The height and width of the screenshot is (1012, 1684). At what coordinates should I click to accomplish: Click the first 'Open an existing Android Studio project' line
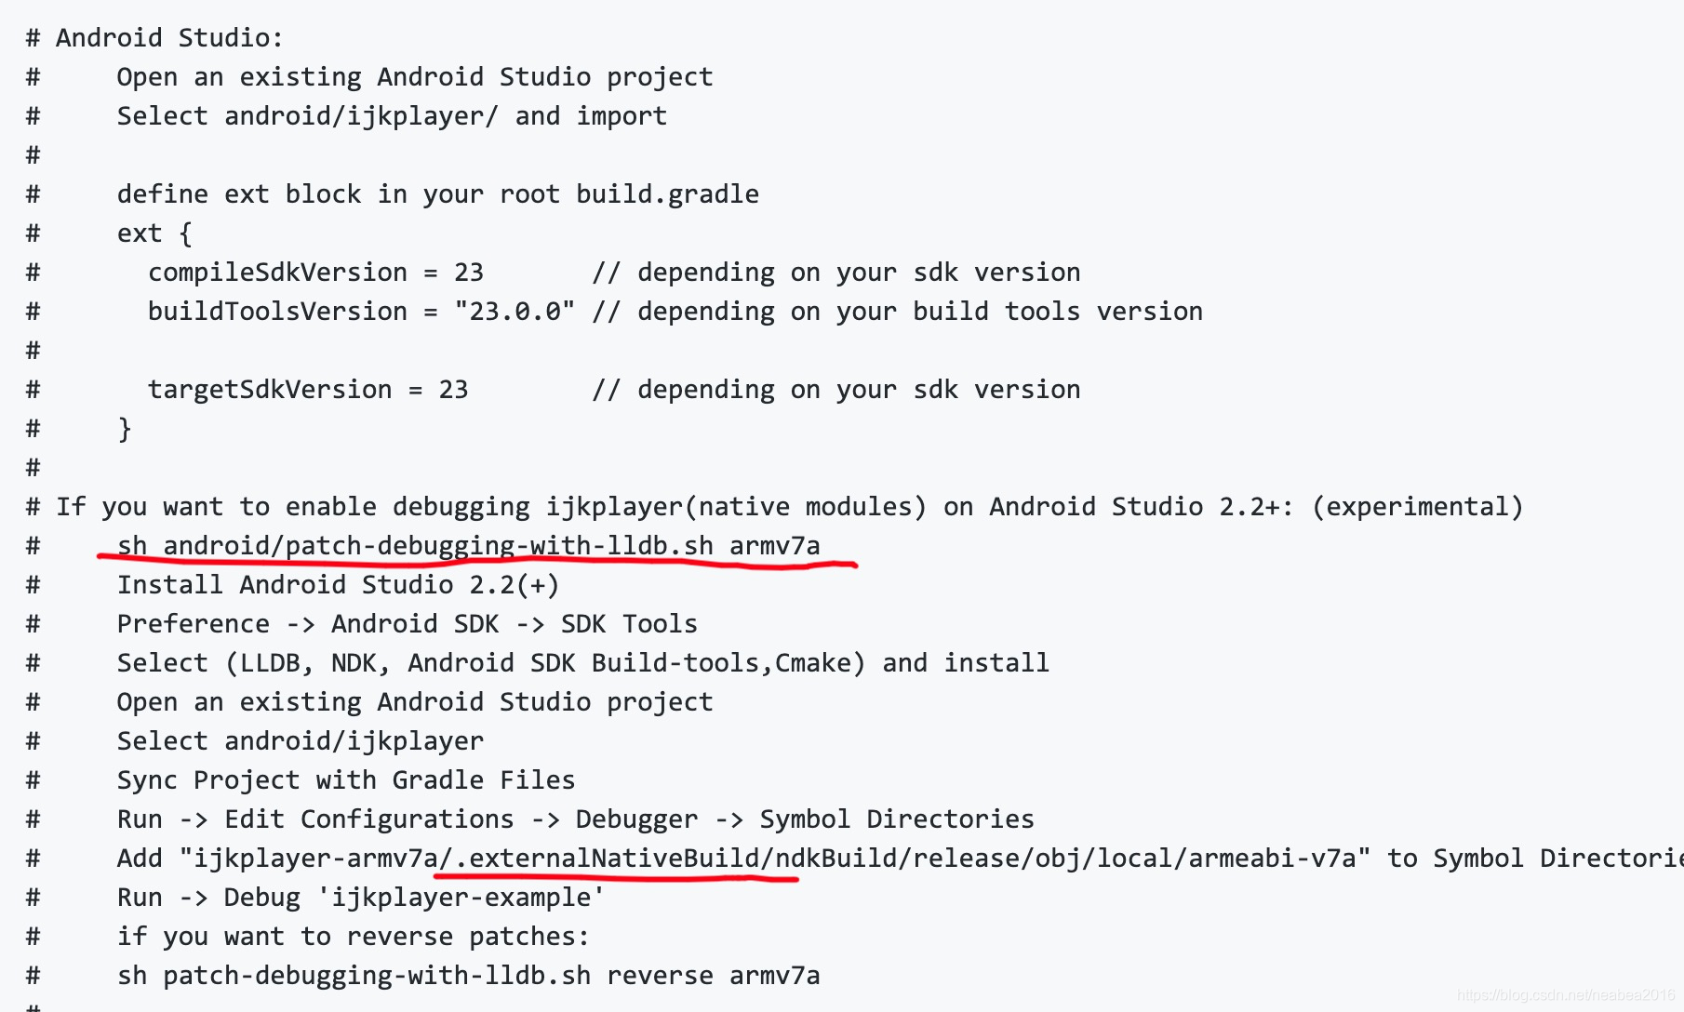(415, 77)
